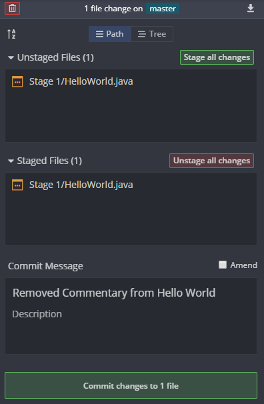Click the master branch label

[x=163, y=9]
